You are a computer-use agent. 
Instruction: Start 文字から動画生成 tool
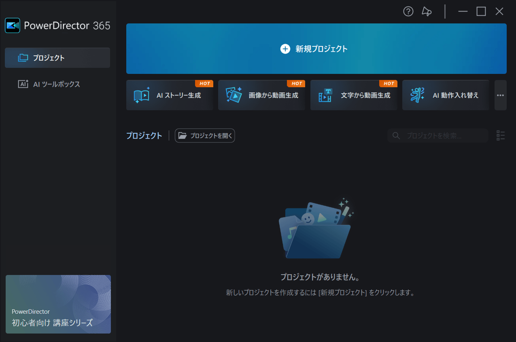354,95
